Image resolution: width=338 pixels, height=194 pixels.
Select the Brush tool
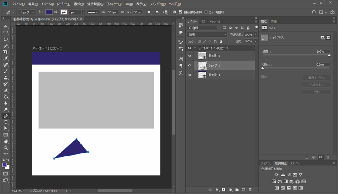(x=6, y=71)
